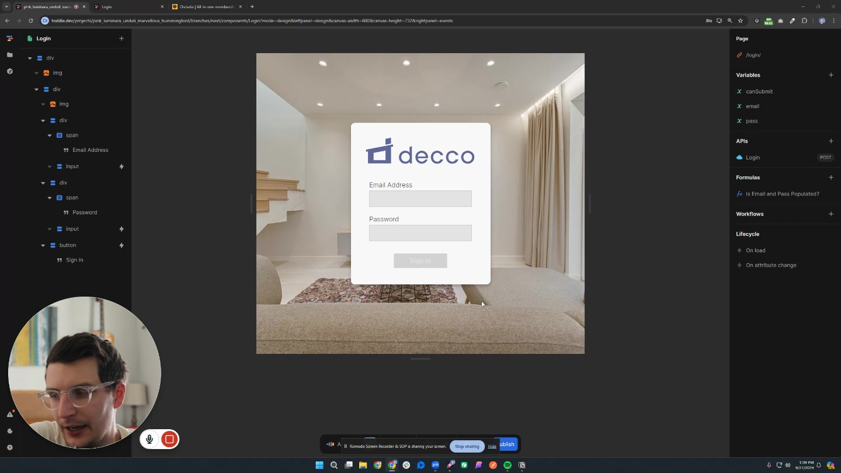Mute the microphone in the recorder overlay

(x=150, y=439)
